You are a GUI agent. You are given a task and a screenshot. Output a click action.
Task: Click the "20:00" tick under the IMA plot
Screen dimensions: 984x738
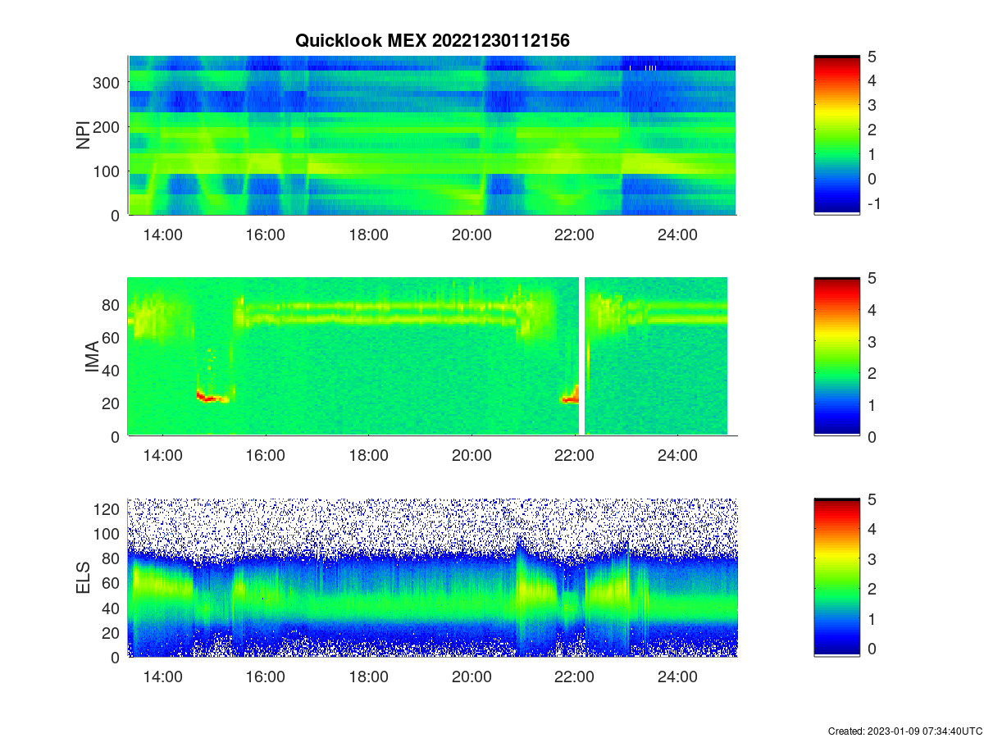471,456
